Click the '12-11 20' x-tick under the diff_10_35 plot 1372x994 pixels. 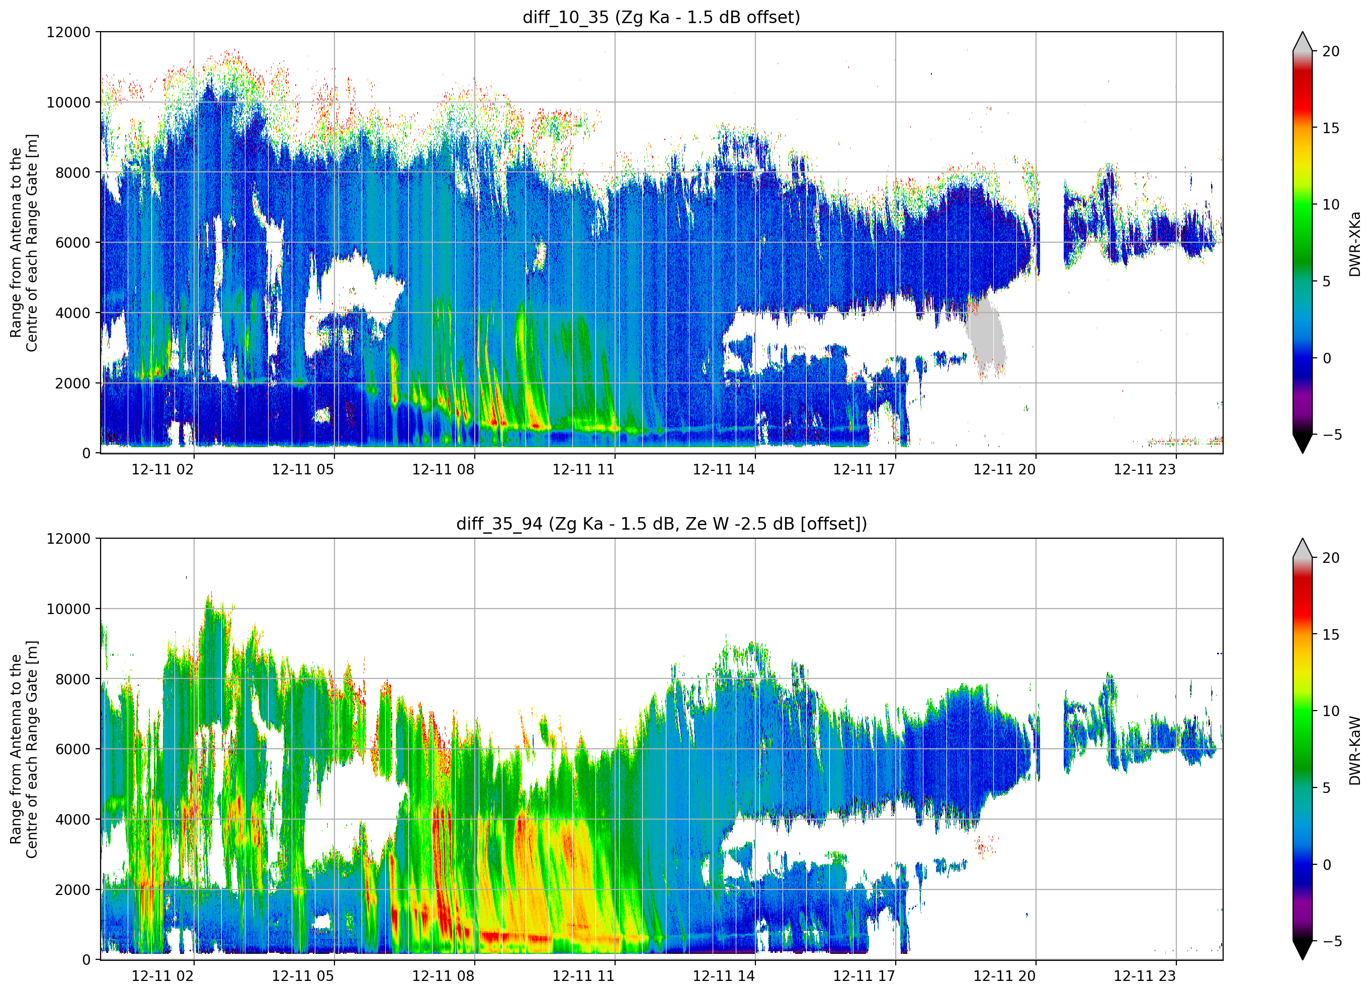pos(1005,469)
